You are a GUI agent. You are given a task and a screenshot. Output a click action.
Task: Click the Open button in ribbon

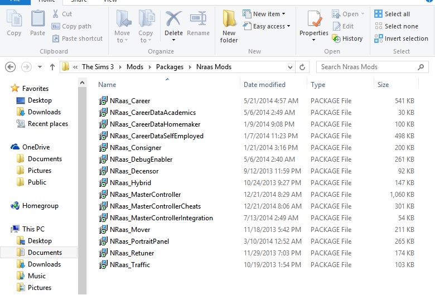coord(348,14)
